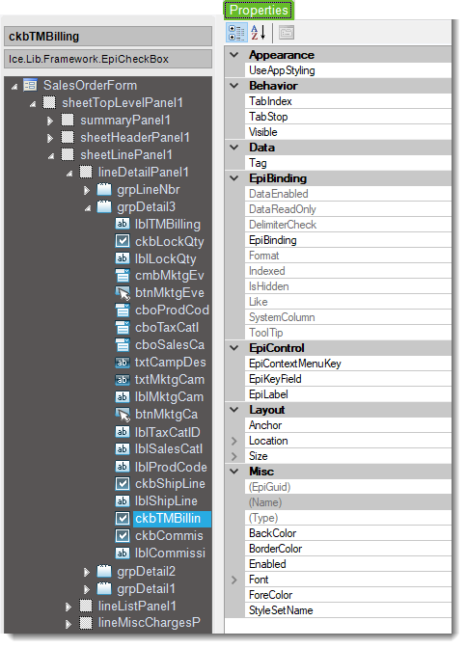This screenshot has height=648, width=466.
Task: Collapse the SalesOrderForm root node
Action: (14, 87)
